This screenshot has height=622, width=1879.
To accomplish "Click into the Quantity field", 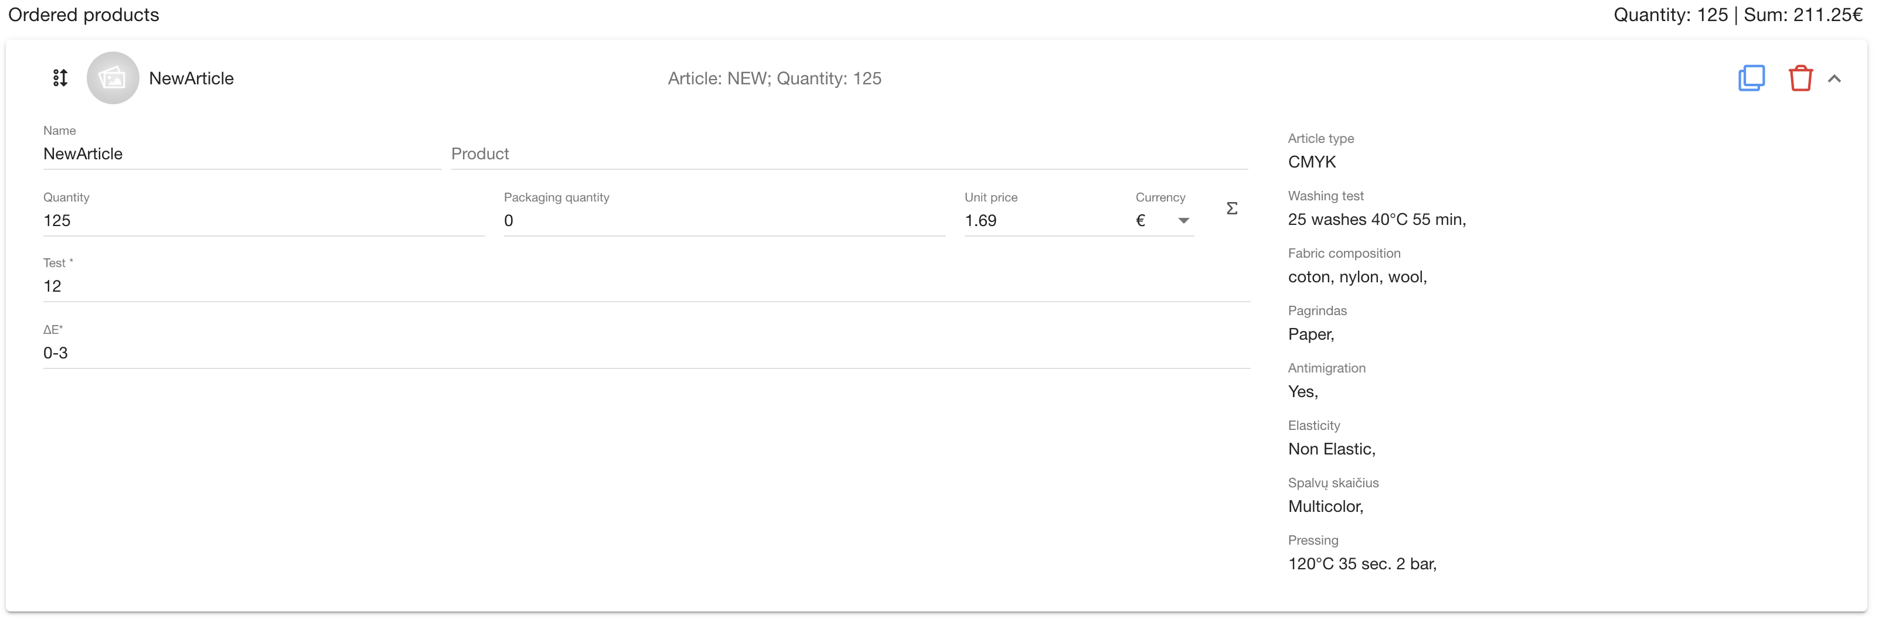I will tap(263, 221).
